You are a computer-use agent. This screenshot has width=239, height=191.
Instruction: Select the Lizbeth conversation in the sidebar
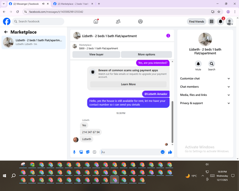33,42
